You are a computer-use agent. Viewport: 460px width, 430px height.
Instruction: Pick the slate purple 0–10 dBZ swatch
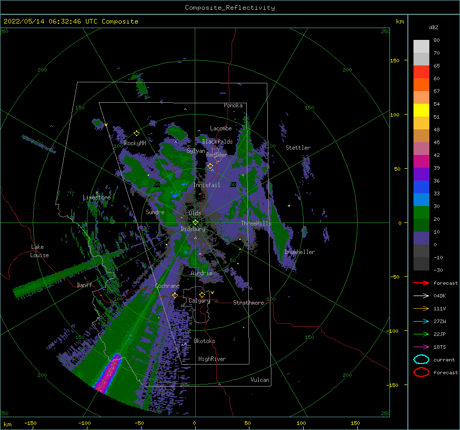pos(421,238)
